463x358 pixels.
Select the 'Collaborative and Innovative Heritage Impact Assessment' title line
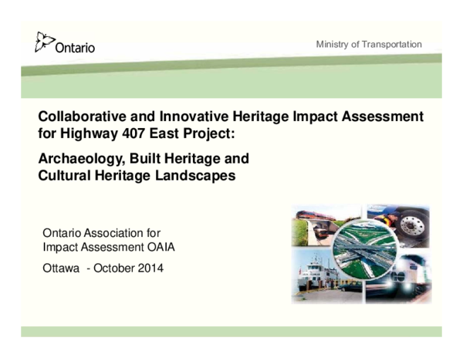click(x=231, y=117)
